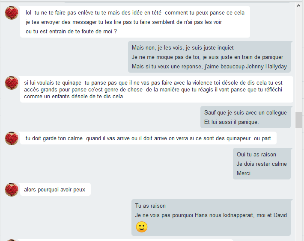Select the 'Mais non, je les vois' line

(x=183, y=47)
